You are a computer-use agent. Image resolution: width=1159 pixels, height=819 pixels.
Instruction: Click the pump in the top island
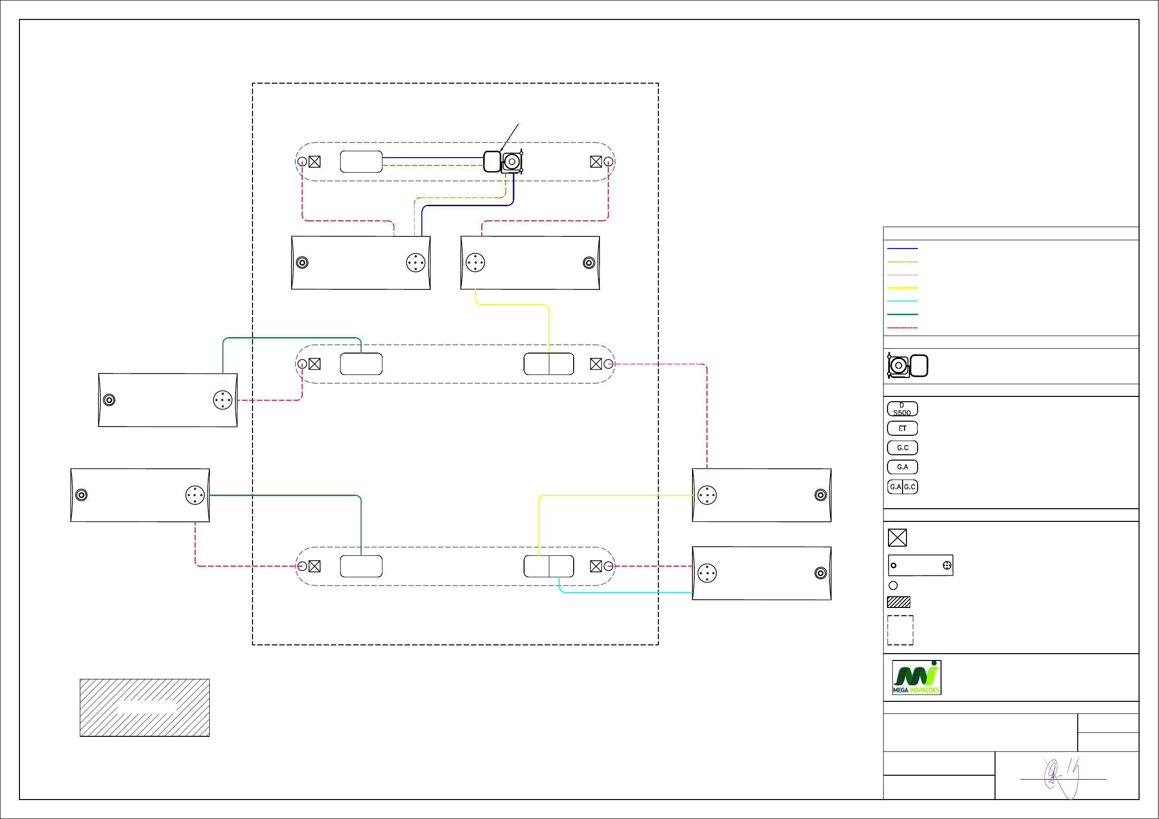[511, 161]
